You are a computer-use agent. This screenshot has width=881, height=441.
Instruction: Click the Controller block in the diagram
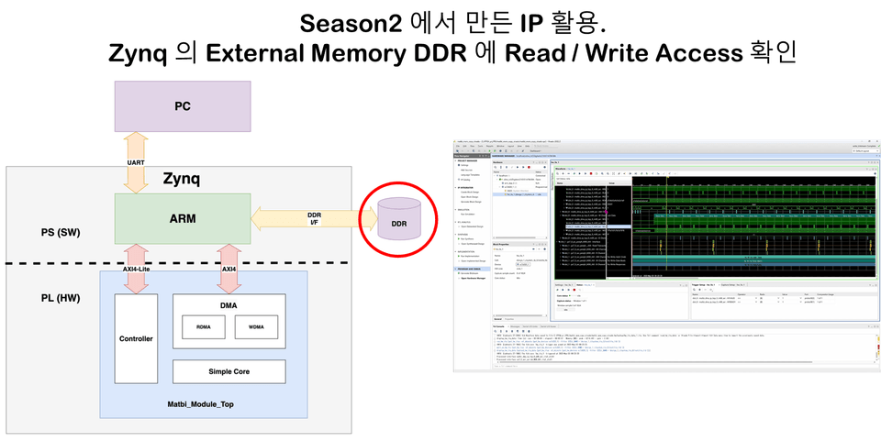click(x=136, y=338)
